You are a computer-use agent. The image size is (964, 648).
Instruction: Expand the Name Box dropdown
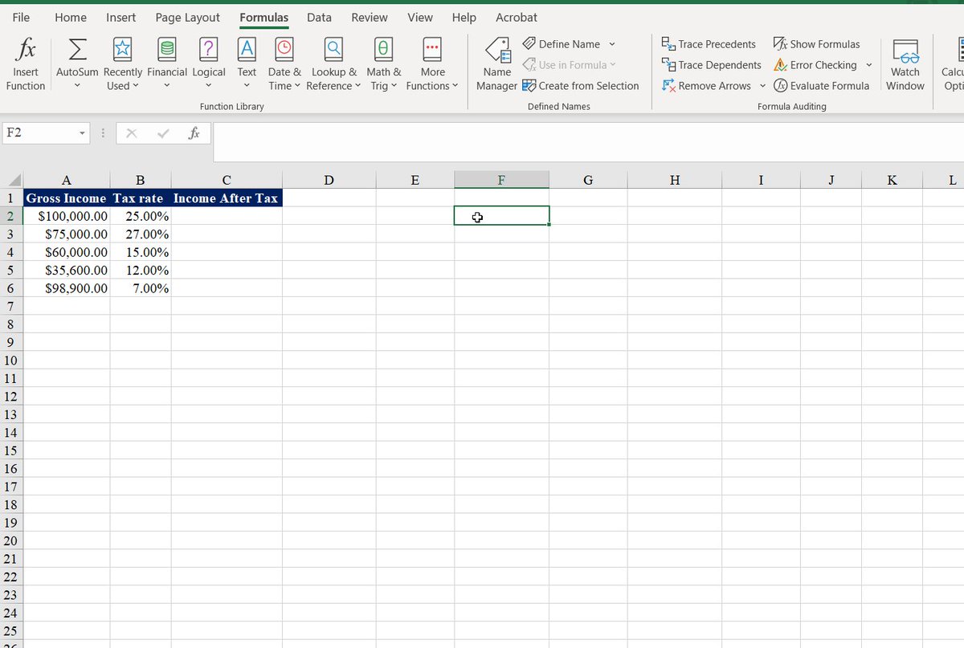coord(83,133)
